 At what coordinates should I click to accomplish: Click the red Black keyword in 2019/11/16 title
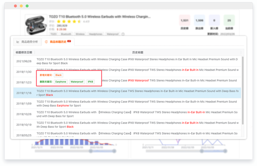click(x=50, y=95)
